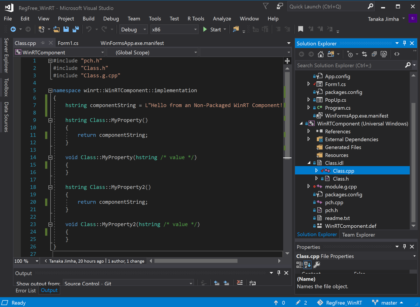This screenshot has height=307, width=420.
Task: Click Collapse All in Solution Explorer toolbar
Action: click(374, 54)
